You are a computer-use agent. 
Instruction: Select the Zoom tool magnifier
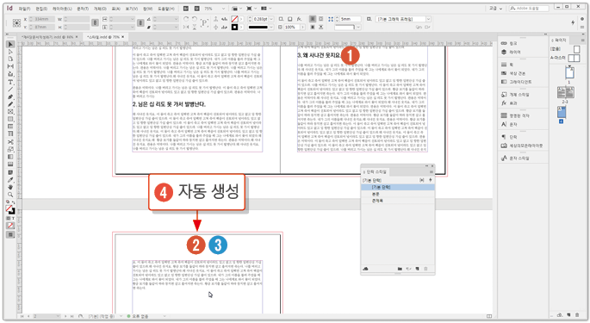coord(10,195)
